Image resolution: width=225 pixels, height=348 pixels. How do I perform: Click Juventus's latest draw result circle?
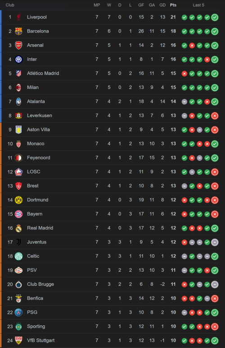[x=215, y=242]
